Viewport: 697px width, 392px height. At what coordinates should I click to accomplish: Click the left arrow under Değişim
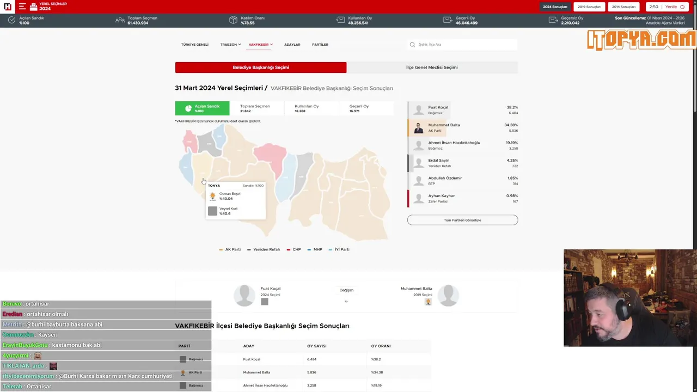click(346, 301)
